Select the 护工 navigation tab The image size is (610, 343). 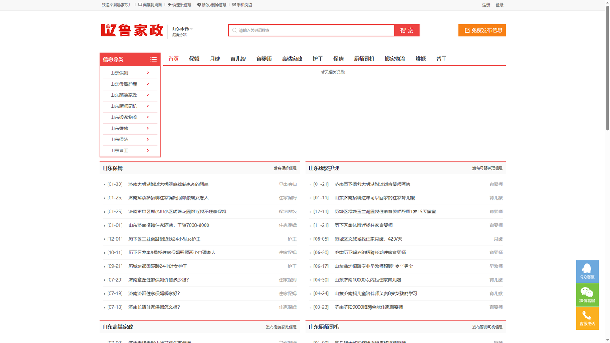point(318,59)
